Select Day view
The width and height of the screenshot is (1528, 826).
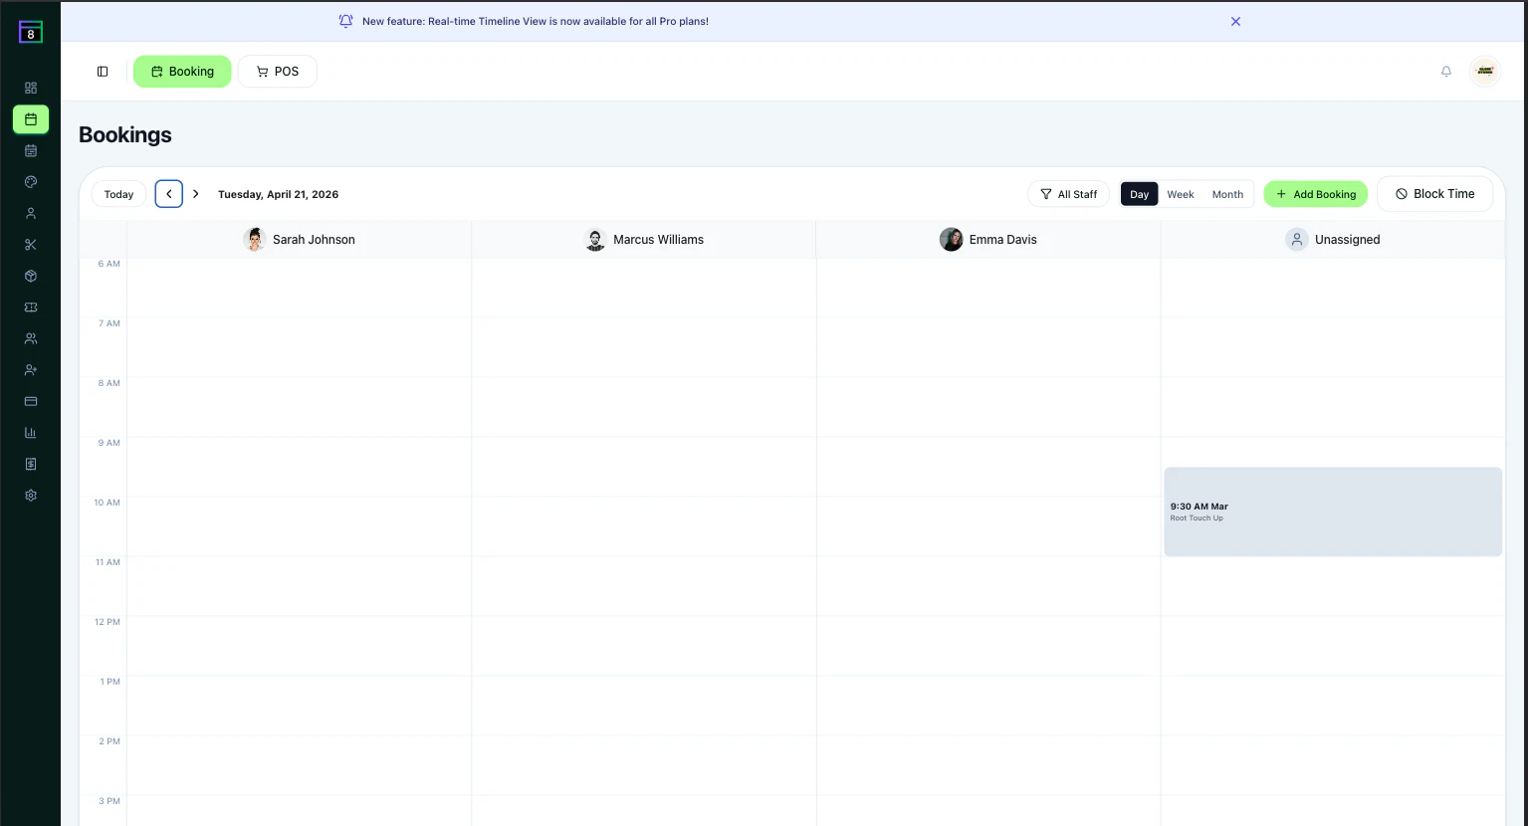coord(1139,194)
